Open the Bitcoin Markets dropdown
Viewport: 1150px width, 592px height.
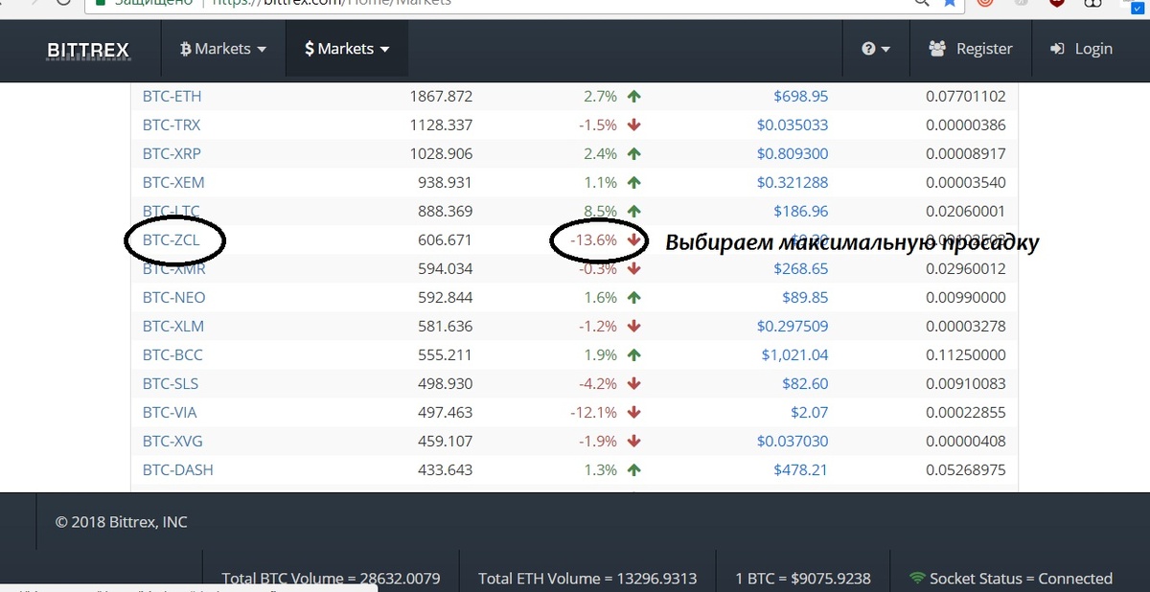point(223,49)
